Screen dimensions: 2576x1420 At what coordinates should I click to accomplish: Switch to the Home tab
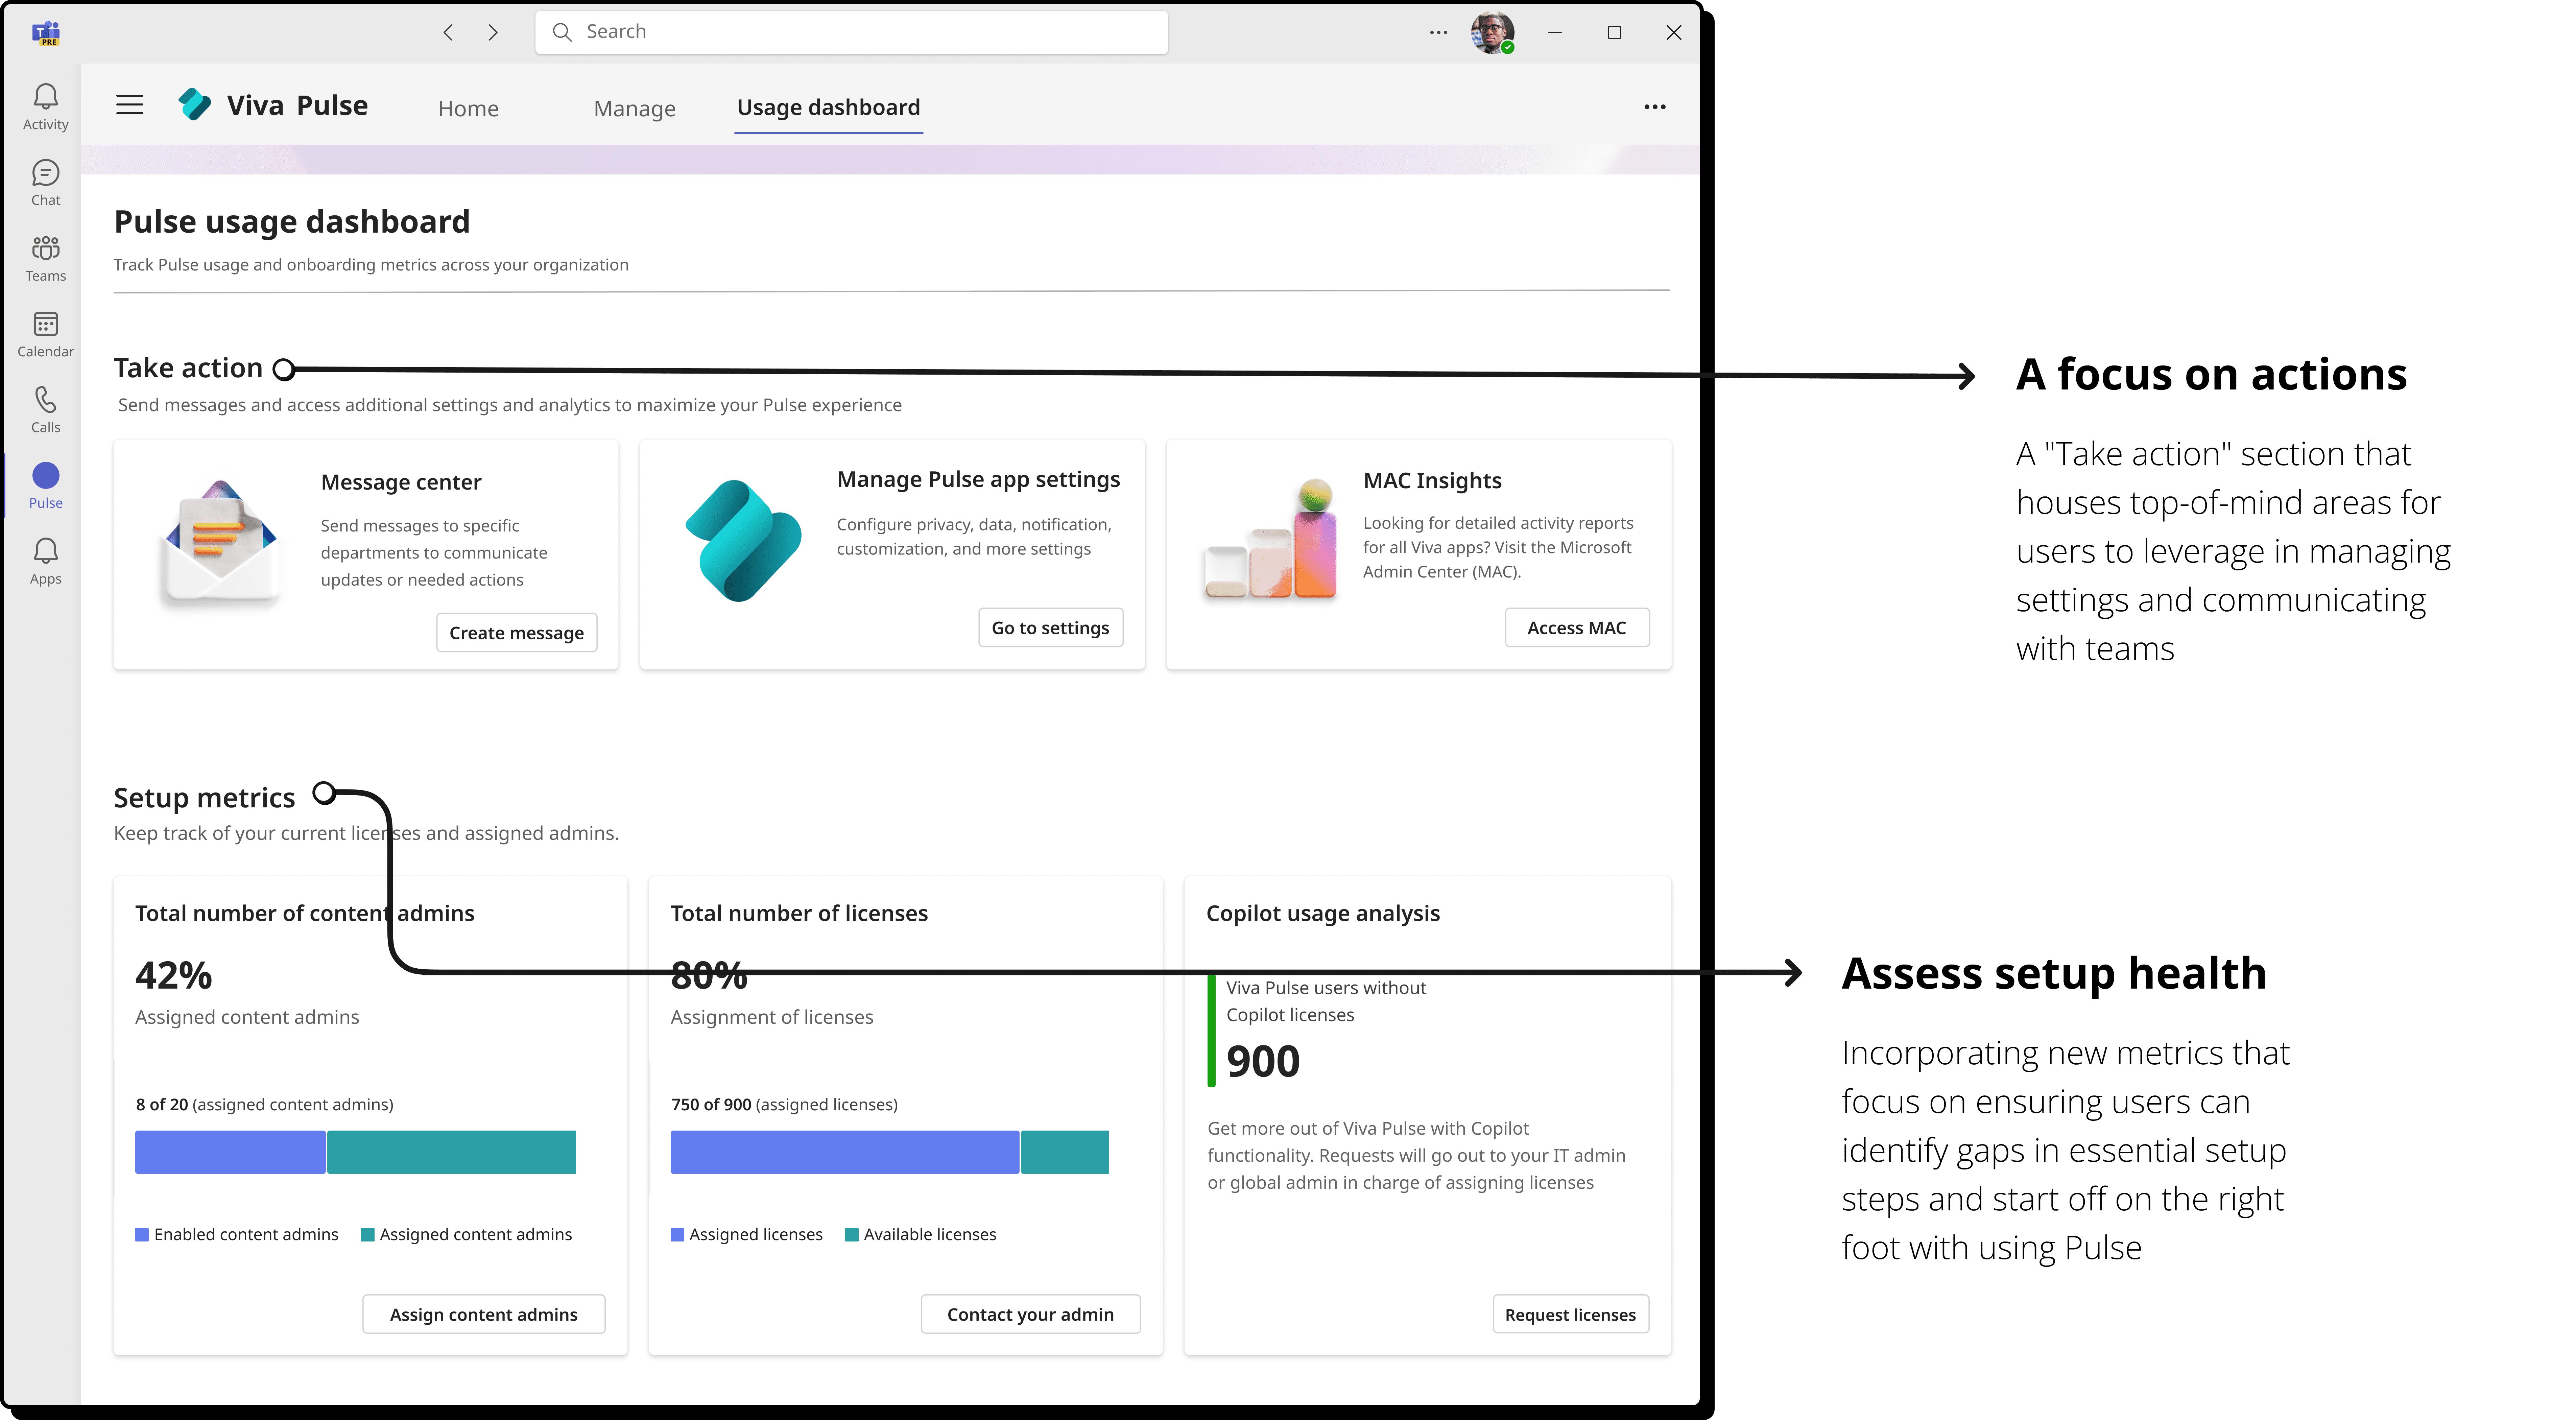(468, 108)
